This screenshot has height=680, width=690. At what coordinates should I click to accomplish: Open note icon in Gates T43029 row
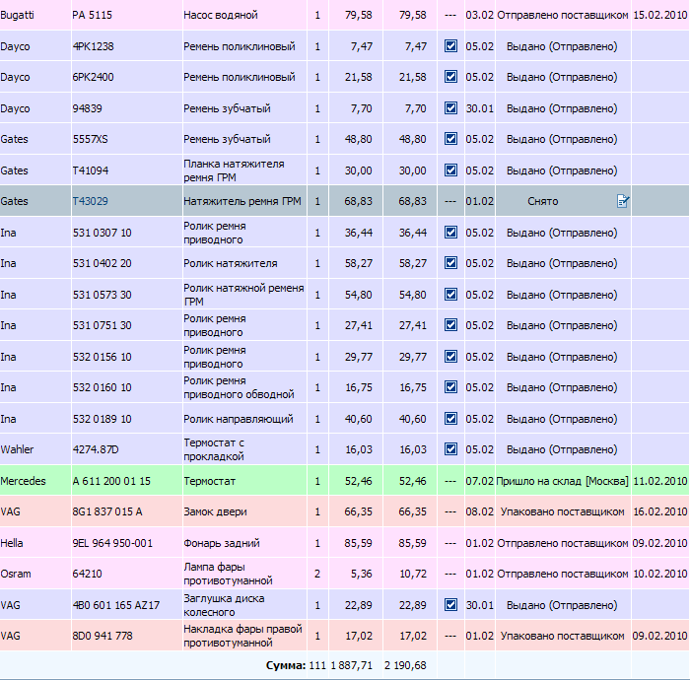click(x=623, y=201)
